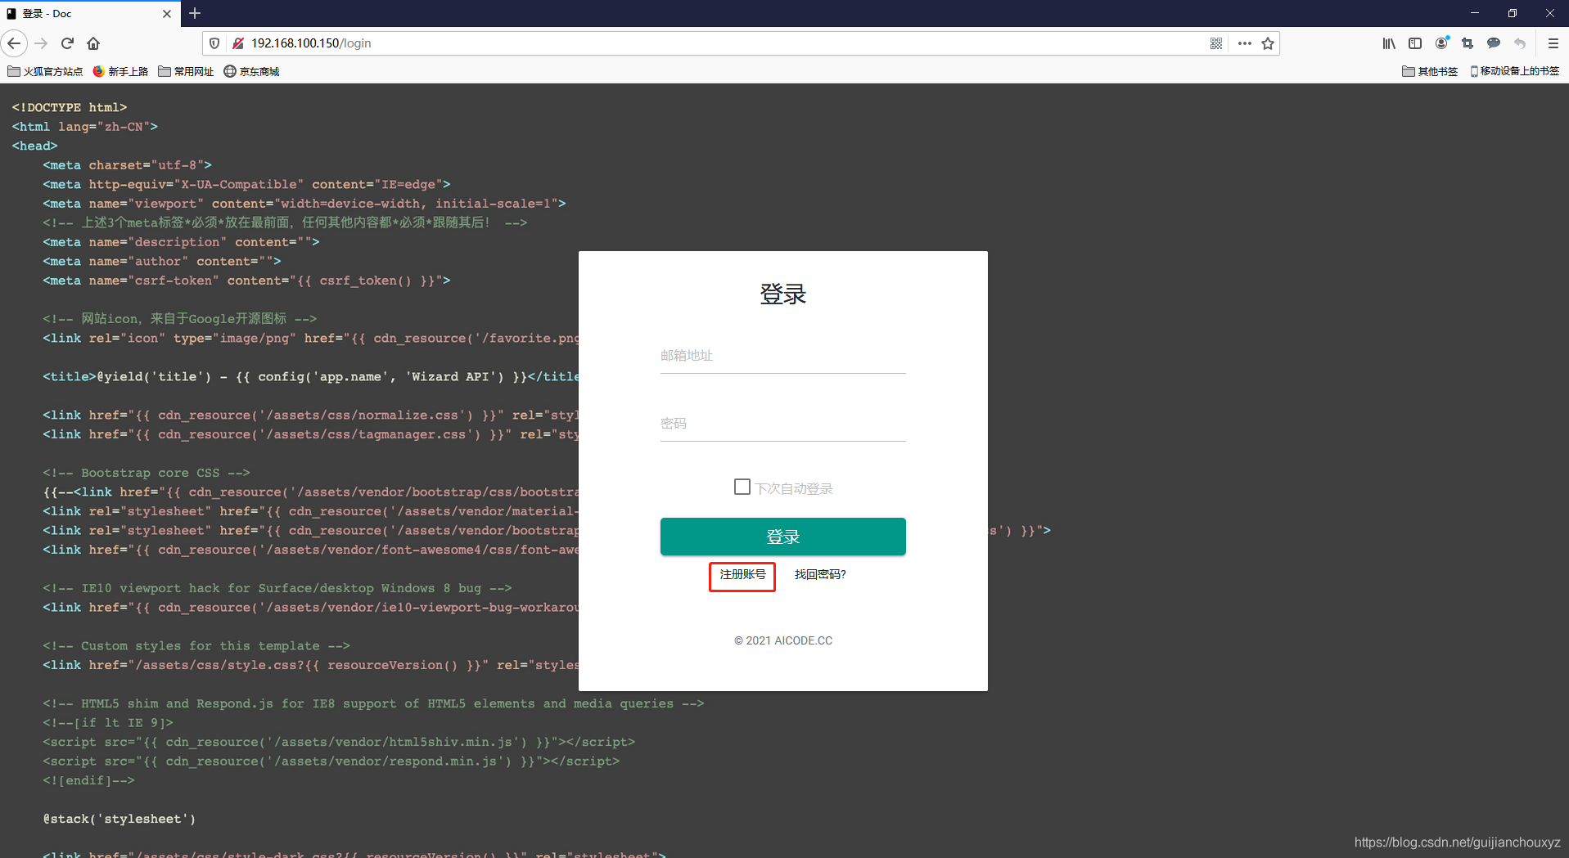Viewport: 1569px width, 858px height.
Task: Open the Library bookshelf icon
Action: pos(1389,43)
